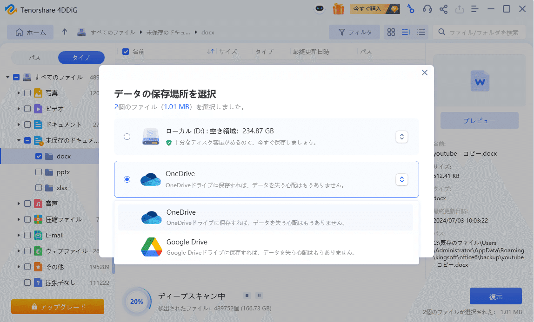
Task: Check the ビデオ checkbox
Action: (x=27, y=109)
